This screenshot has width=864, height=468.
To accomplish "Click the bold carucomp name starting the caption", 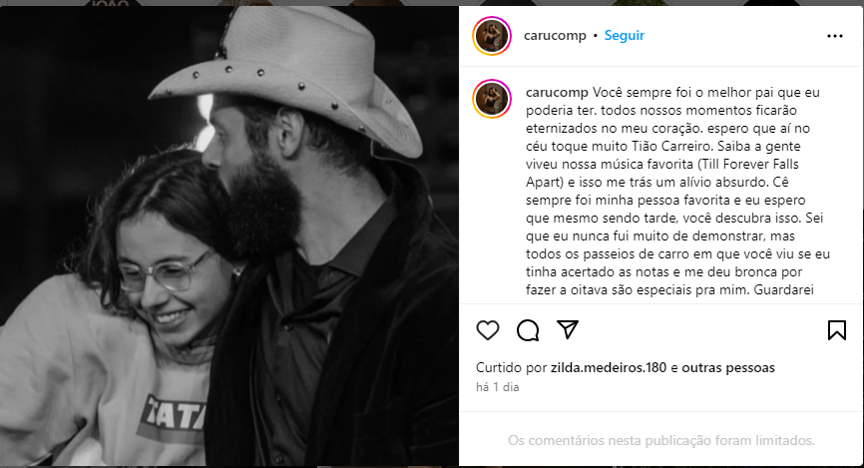I will tap(557, 92).
